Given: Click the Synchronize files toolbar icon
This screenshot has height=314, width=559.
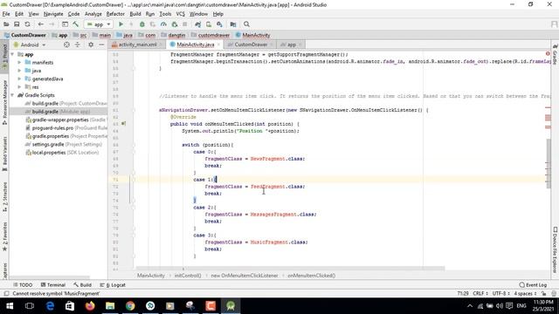Looking at the screenshot, I should click(x=27, y=24).
